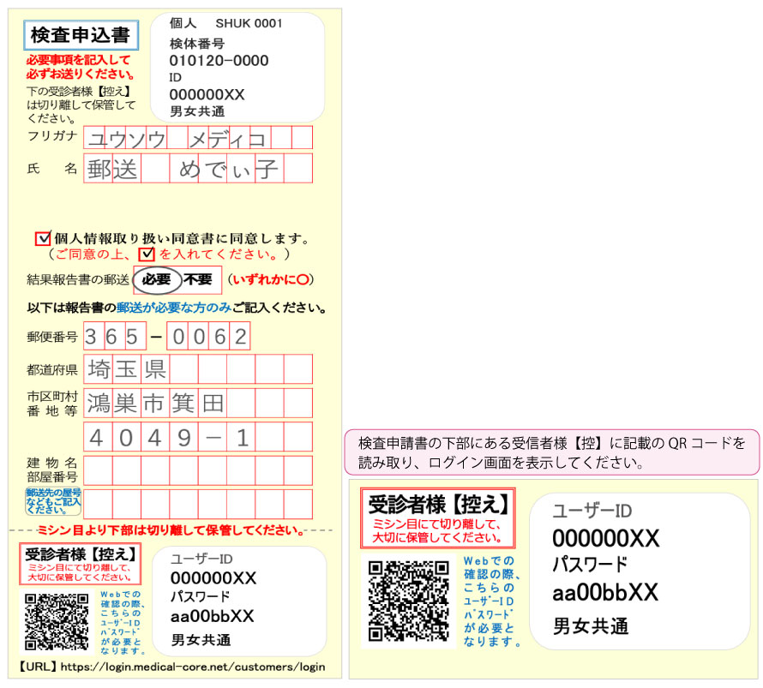This screenshot has height=688, width=763.
Task: Click the small 受診者様【控え】 heading box
Action: (81, 564)
